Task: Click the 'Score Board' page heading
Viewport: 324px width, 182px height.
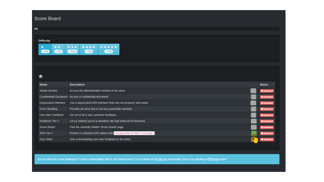Action: coord(47,19)
